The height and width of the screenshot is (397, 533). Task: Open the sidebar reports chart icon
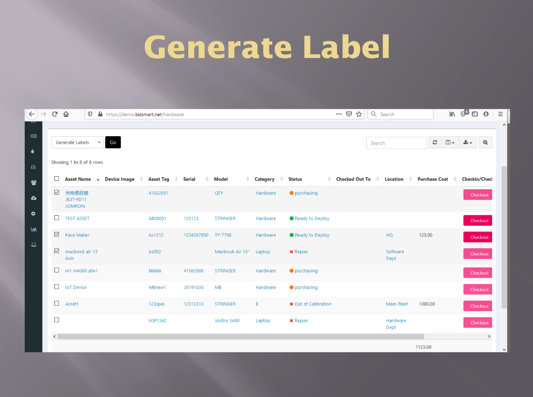(x=33, y=229)
